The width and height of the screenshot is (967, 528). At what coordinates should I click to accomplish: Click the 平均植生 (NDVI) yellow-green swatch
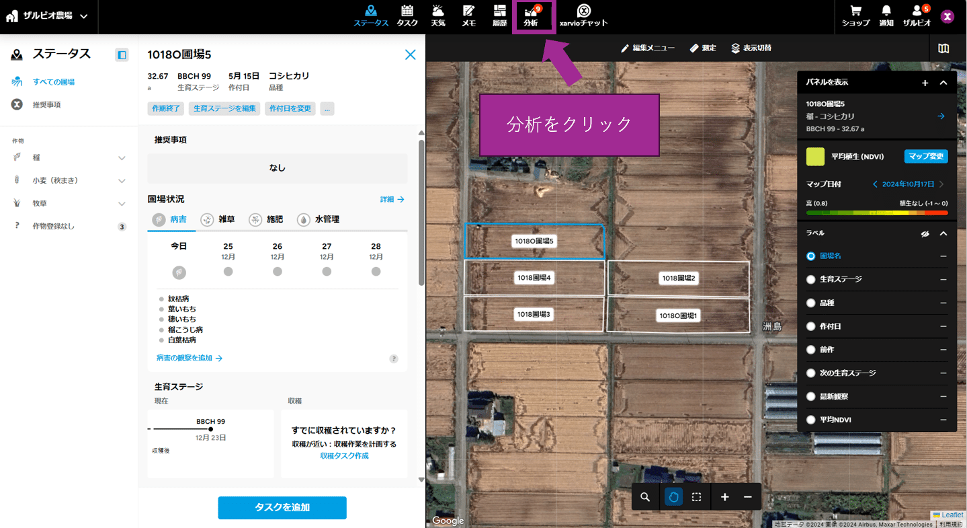click(x=815, y=157)
